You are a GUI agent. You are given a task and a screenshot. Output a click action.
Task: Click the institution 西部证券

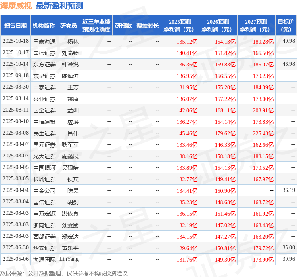[44, 237]
